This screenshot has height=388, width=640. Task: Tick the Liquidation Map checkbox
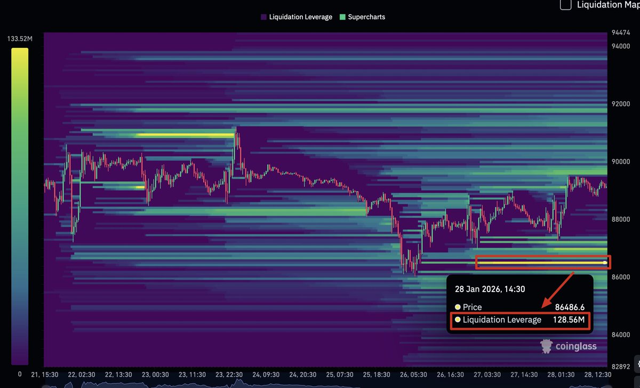point(566,4)
